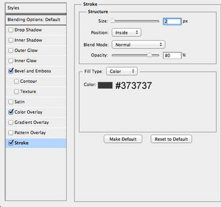Select the Outer Glow row label
This screenshot has width=221, height=207.
click(x=26, y=50)
